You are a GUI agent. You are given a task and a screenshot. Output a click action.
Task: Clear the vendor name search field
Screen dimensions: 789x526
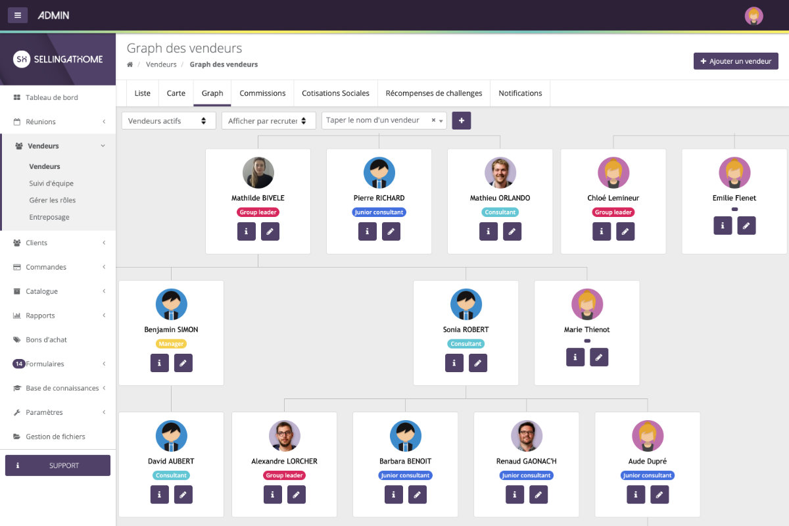click(433, 120)
